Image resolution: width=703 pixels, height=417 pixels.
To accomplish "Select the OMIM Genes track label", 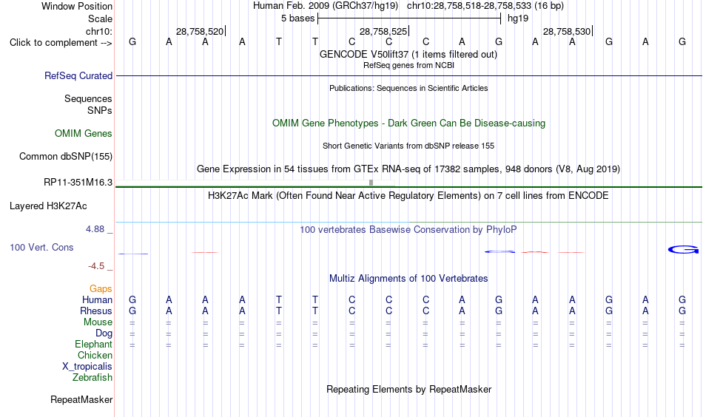I will pos(83,134).
